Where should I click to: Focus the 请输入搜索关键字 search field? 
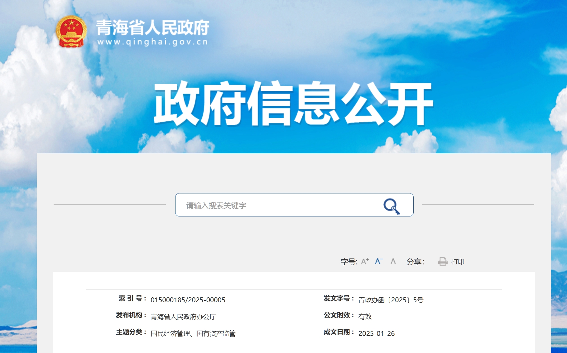click(x=277, y=205)
